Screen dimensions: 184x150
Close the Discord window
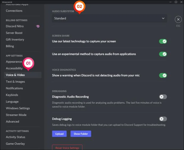pyautogui.click(x=181, y=2)
